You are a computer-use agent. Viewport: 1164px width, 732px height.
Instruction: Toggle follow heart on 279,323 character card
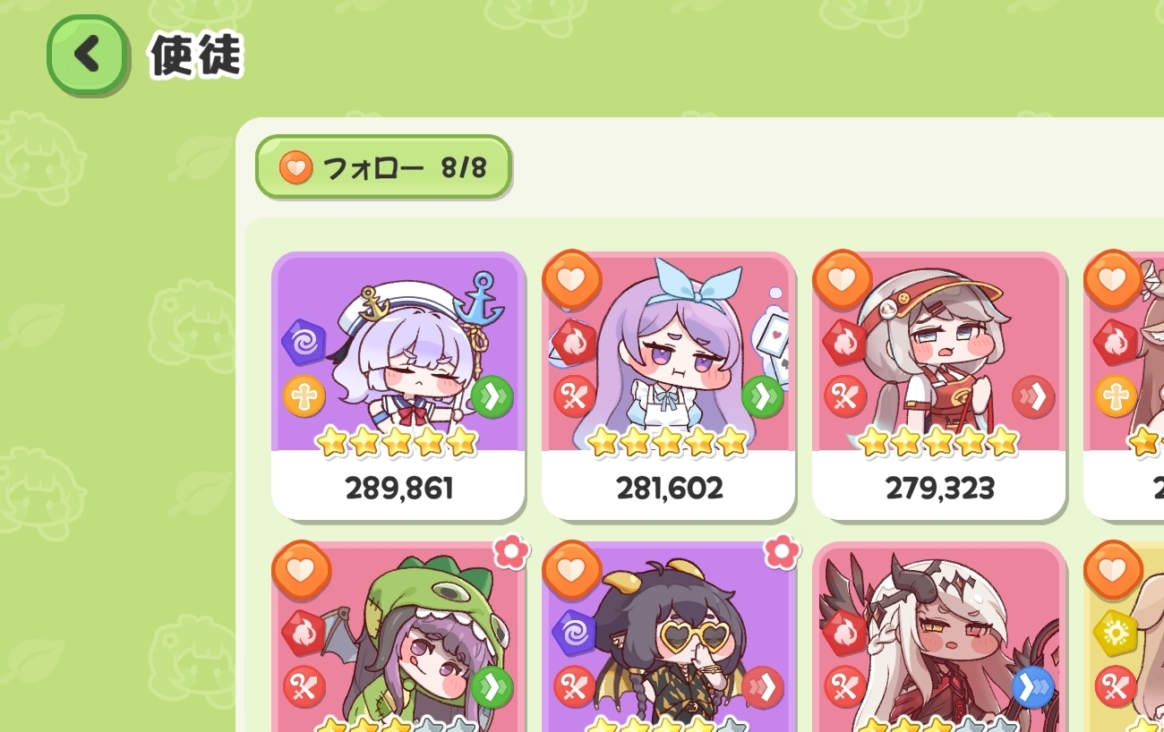point(843,280)
